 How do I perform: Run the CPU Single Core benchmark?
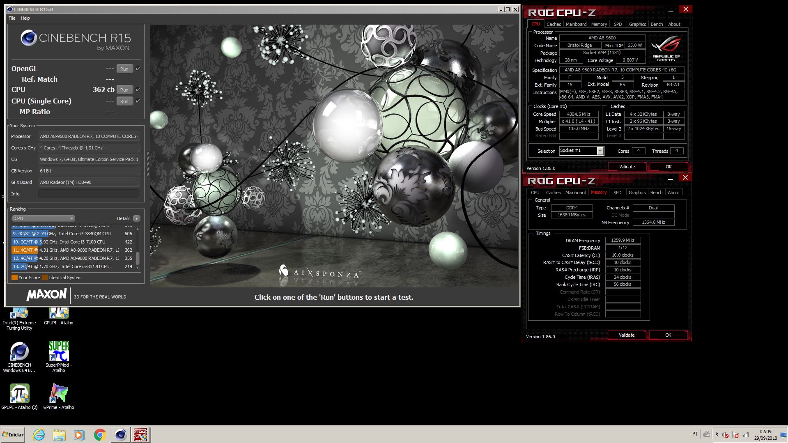[124, 101]
